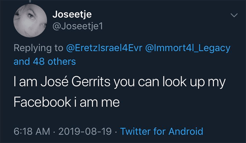Click the word 'Facebook' in tweet
246x143 pixels.
click(x=42, y=102)
